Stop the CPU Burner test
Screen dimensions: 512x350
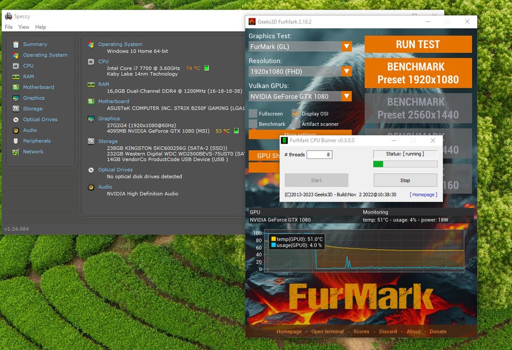click(405, 180)
